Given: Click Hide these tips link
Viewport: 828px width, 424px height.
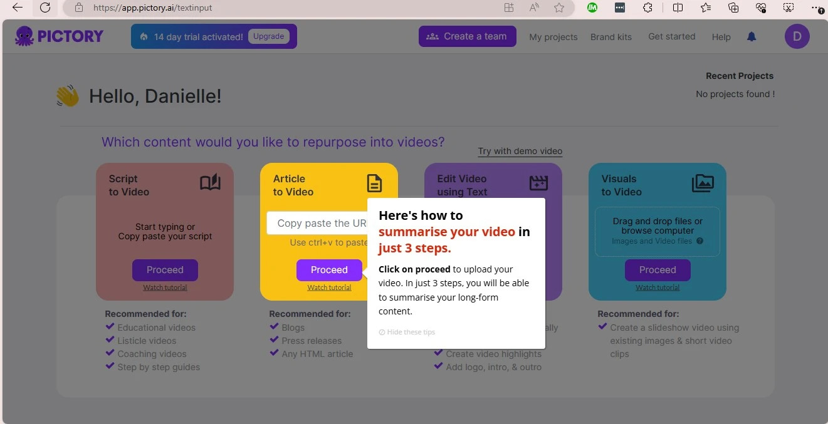Looking at the screenshot, I should (407, 332).
